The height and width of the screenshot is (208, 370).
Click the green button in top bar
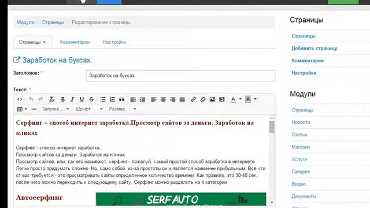click(x=343, y=2)
